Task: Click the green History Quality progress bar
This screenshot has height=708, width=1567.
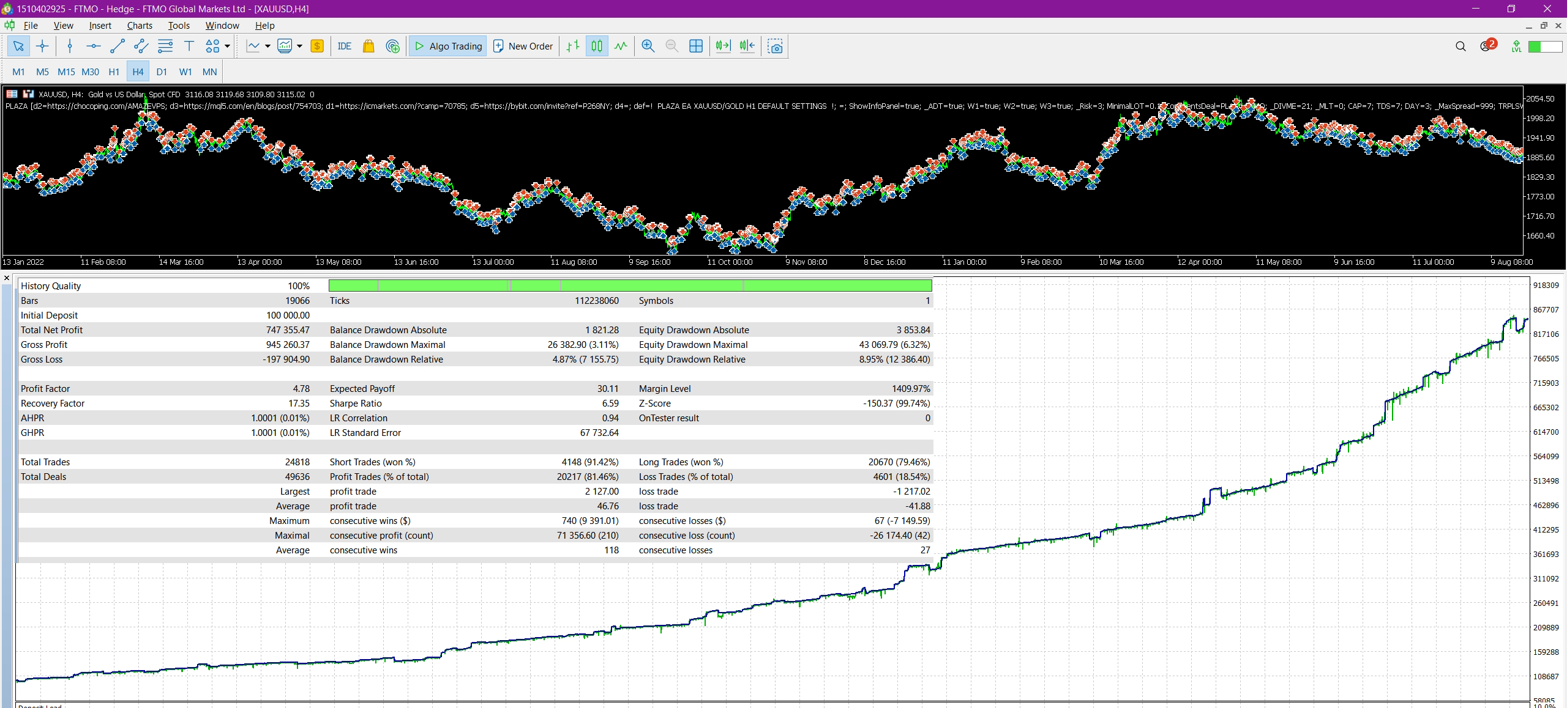Action: coord(630,286)
